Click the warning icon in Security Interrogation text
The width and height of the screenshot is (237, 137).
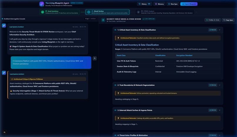pyautogui.click(x=11, y=91)
